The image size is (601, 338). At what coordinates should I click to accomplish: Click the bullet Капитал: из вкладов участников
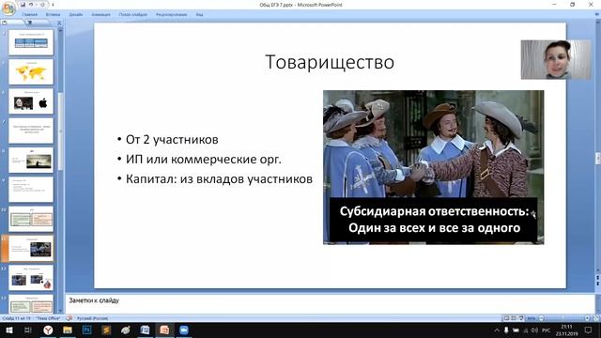(219, 179)
